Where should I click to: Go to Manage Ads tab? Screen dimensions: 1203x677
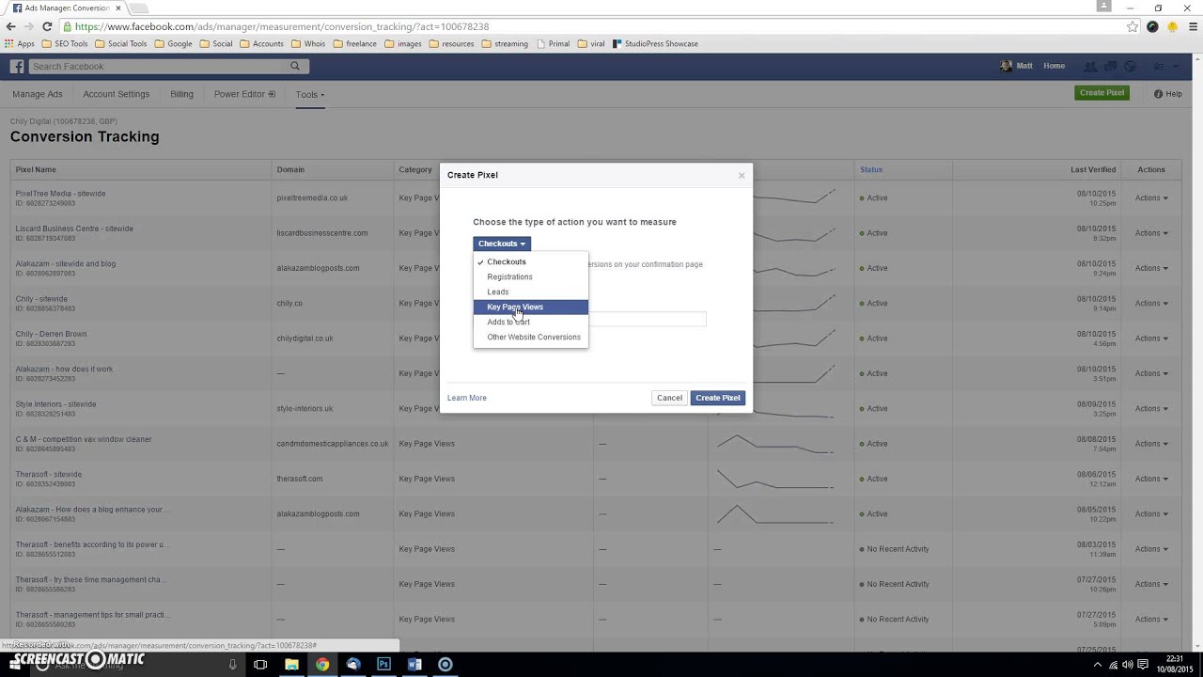click(x=38, y=94)
